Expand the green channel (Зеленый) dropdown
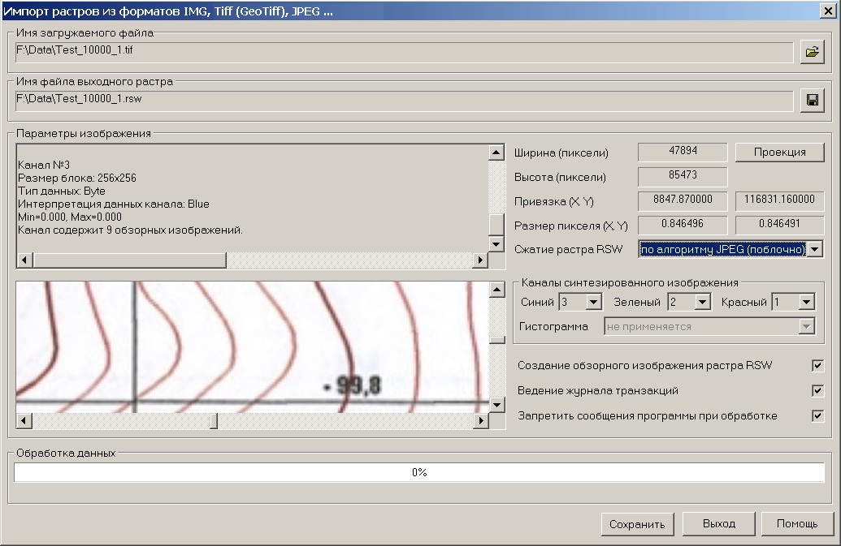This screenshot has height=546, width=841. point(702,302)
